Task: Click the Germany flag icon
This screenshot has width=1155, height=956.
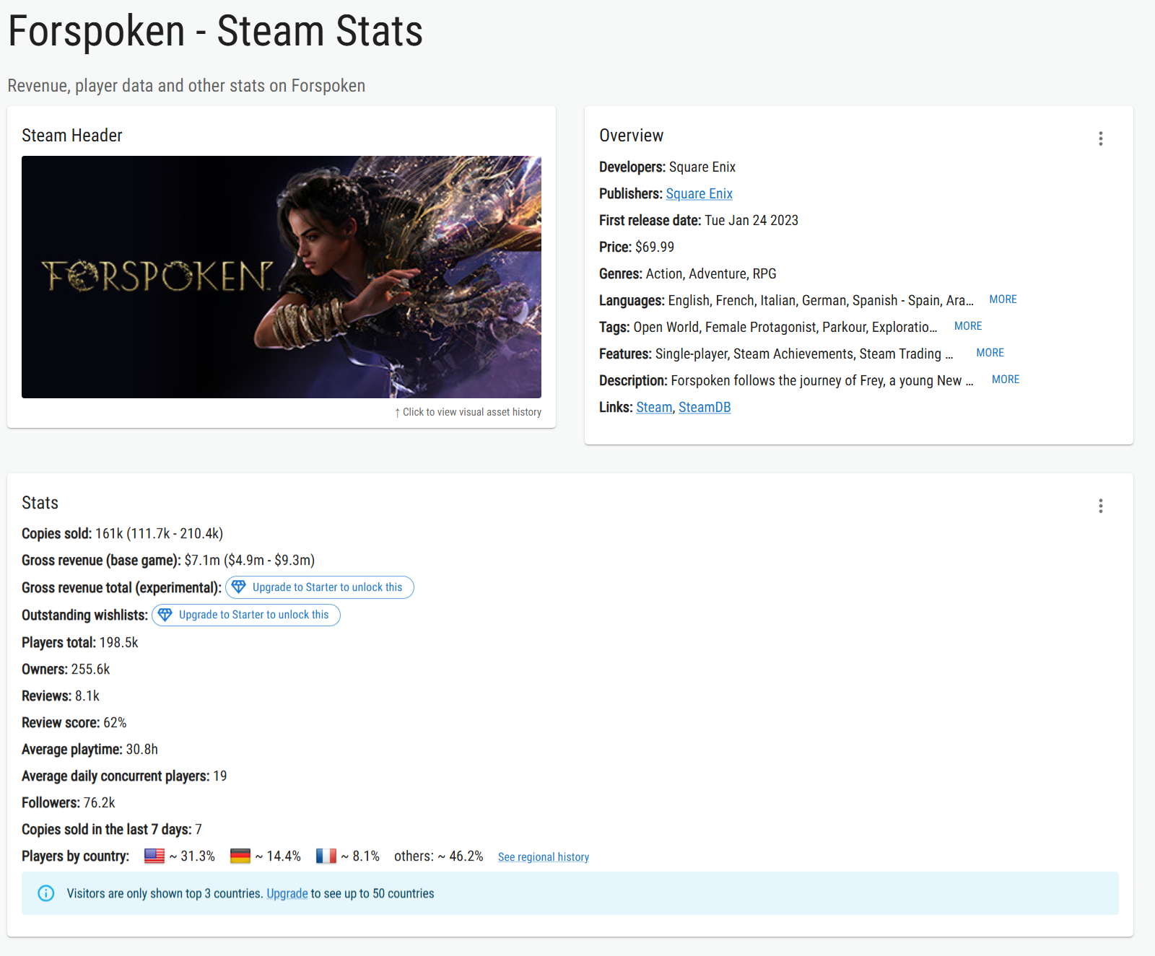Action: click(x=240, y=856)
